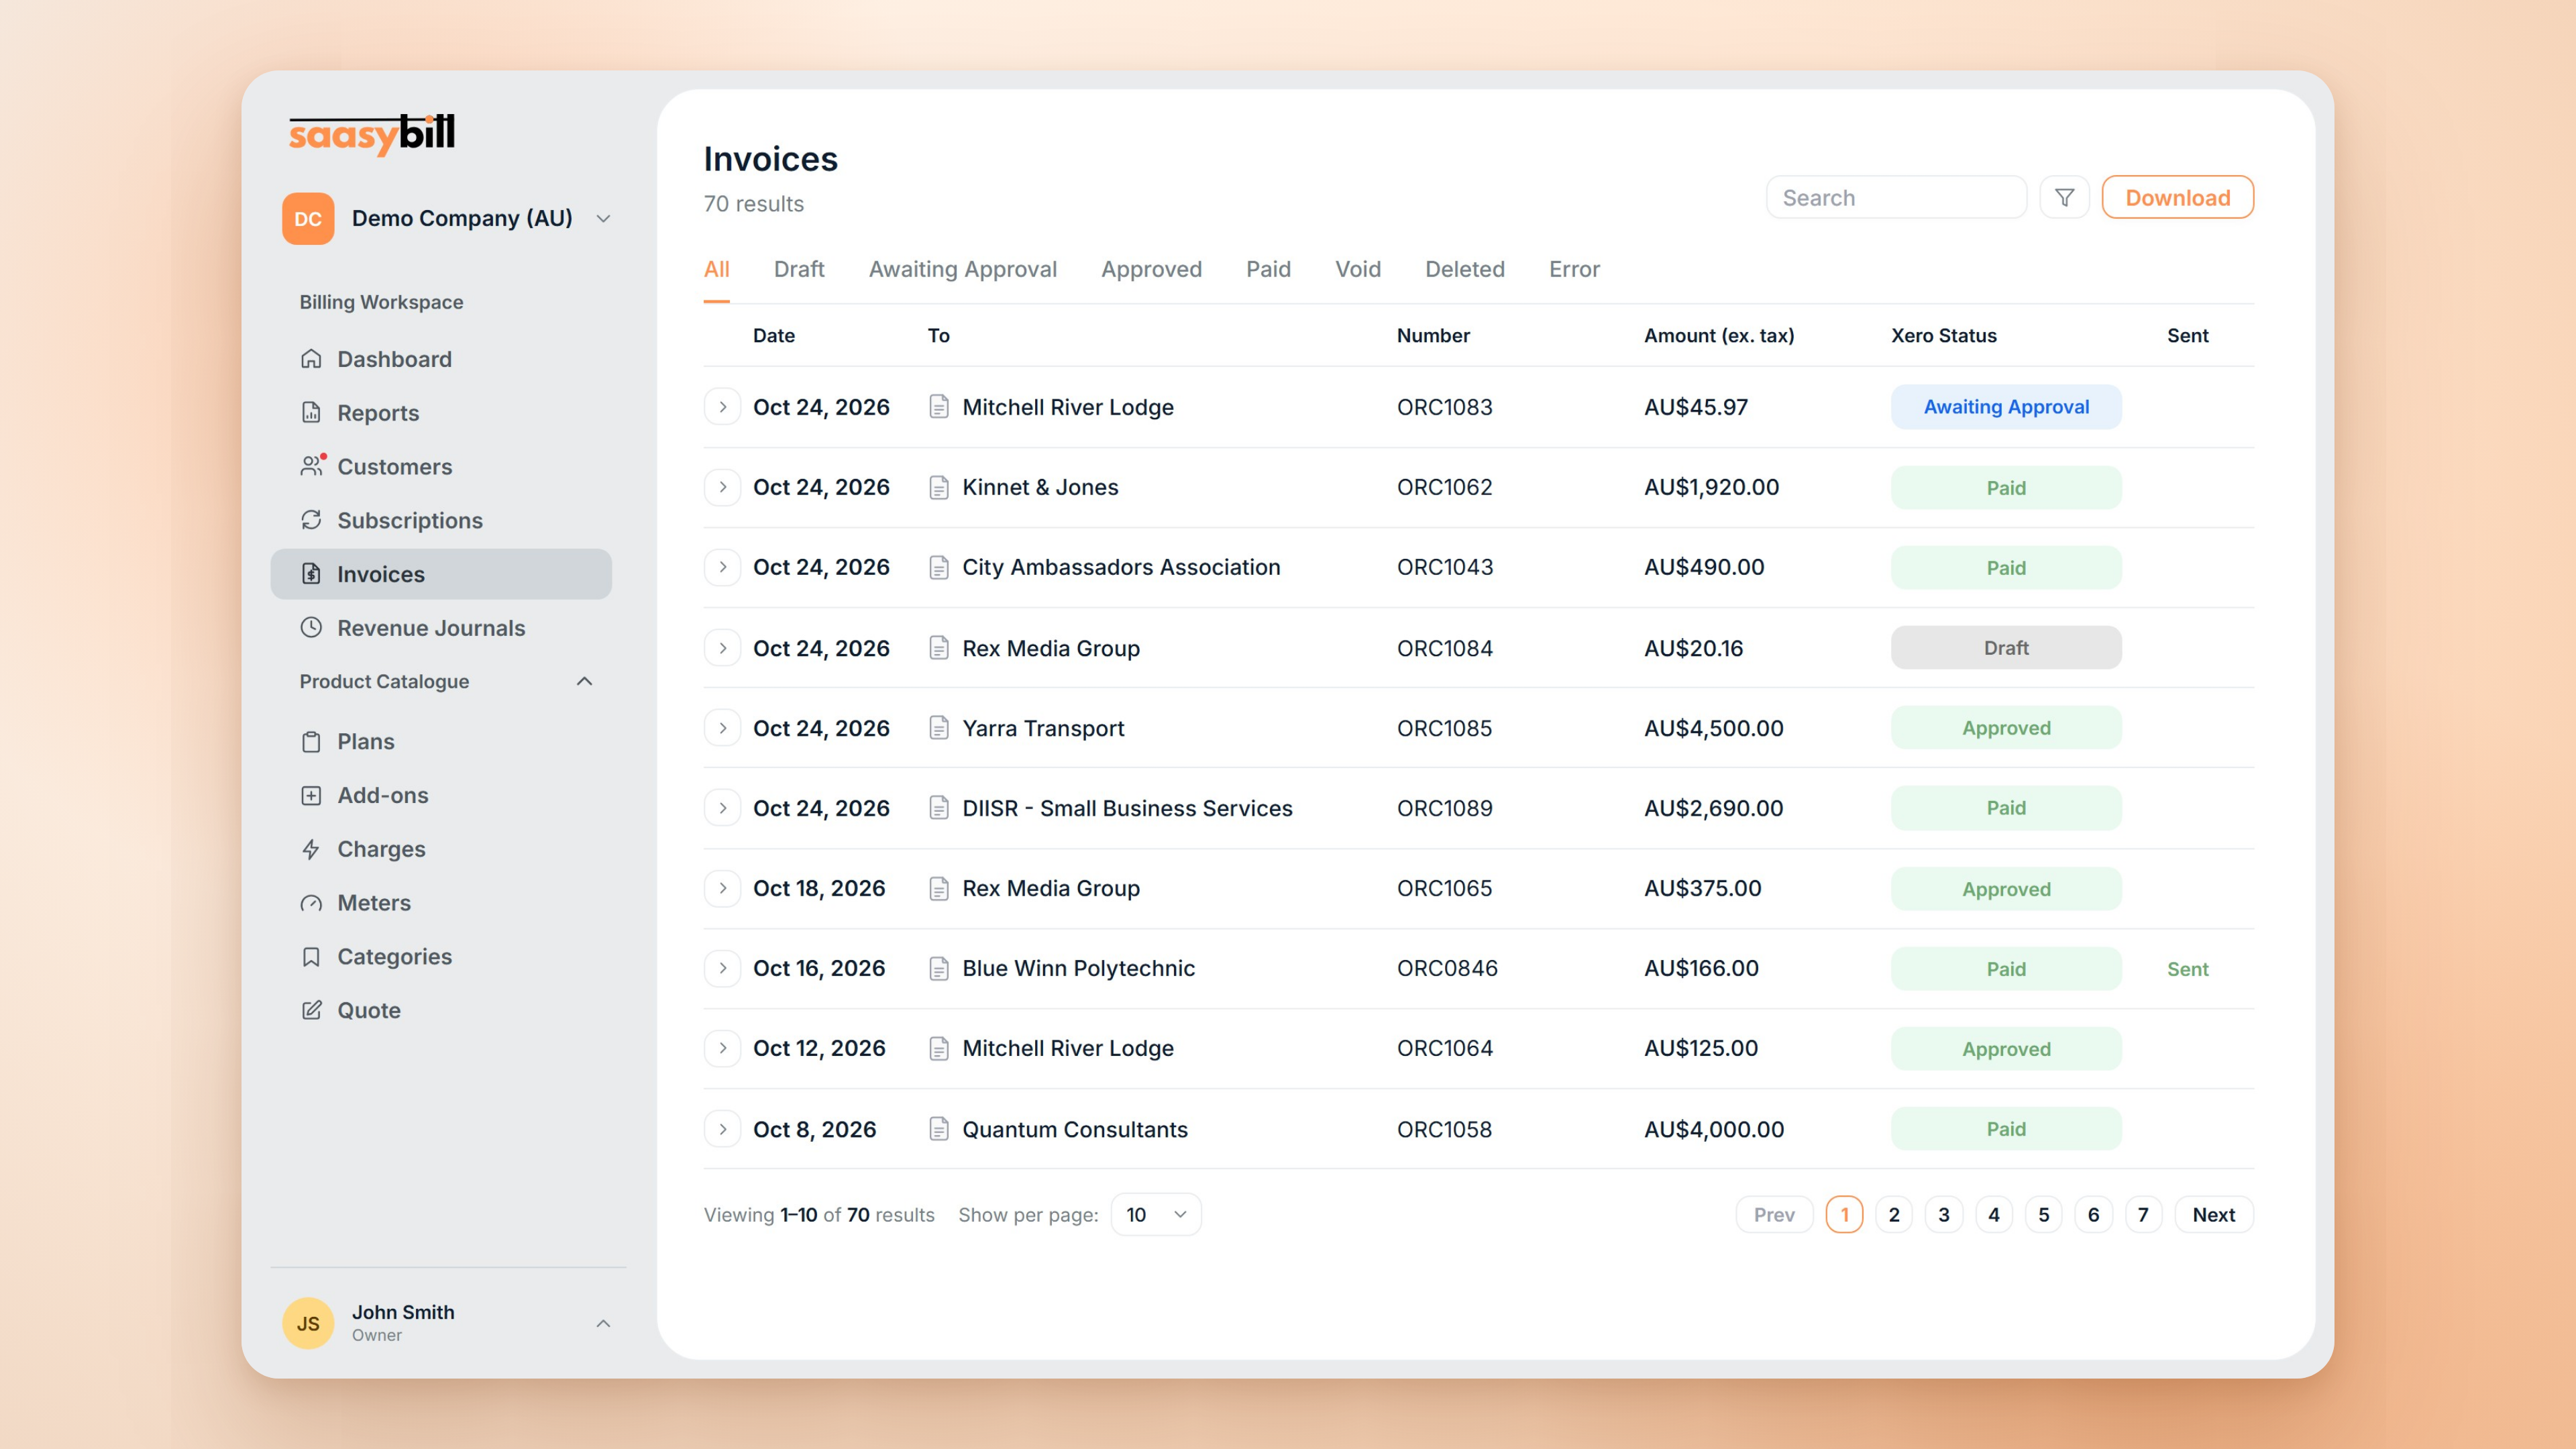Click the Revenue Journals clock icon
This screenshot has height=1449, width=2576.
(311, 627)
